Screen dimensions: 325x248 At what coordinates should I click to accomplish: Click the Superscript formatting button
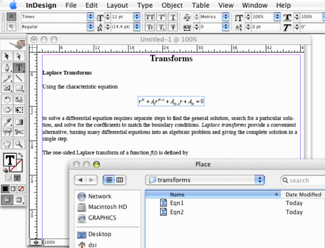pyautogui.click(x=161, y=17)
